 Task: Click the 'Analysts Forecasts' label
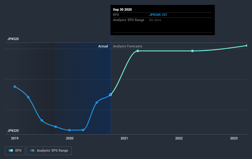coord(128,46)
